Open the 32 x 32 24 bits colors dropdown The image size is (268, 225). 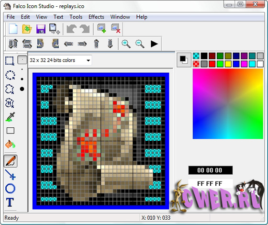pyautogui.click(x=60, y=60)
